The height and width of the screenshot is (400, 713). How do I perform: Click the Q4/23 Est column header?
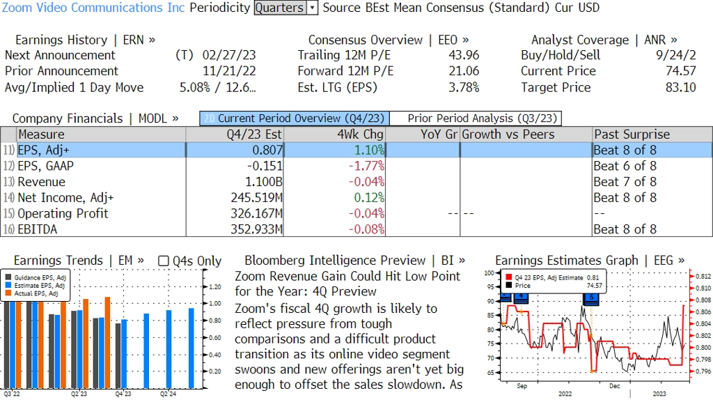(x=235, y=134)
